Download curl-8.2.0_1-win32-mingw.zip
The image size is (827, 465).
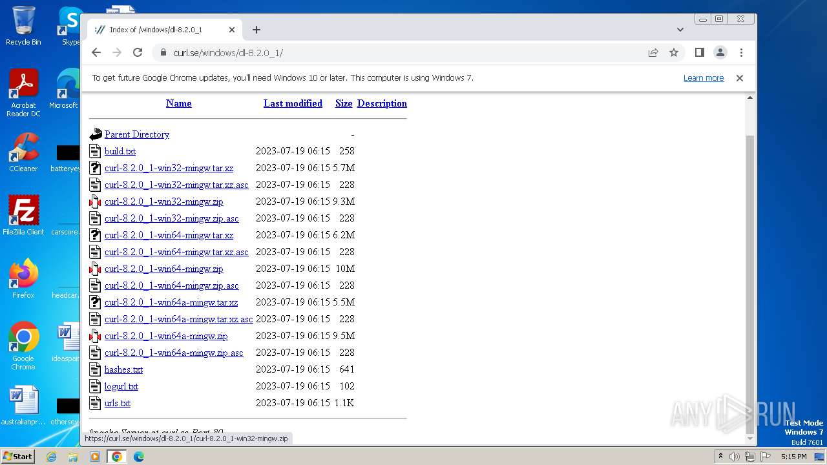[163, 201]
